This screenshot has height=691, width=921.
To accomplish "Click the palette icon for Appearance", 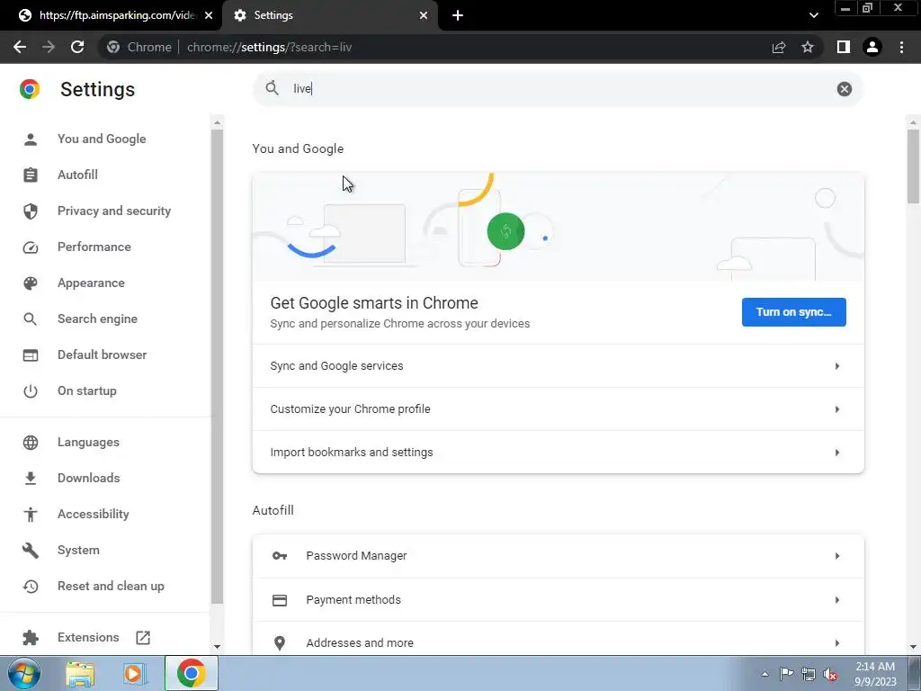I will click(31, 283).
